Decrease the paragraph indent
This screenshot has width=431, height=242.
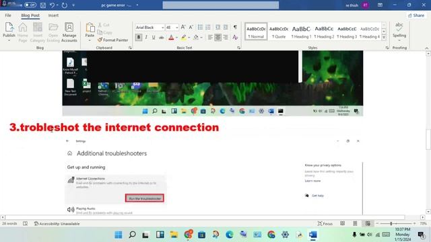tap(218, 27)
